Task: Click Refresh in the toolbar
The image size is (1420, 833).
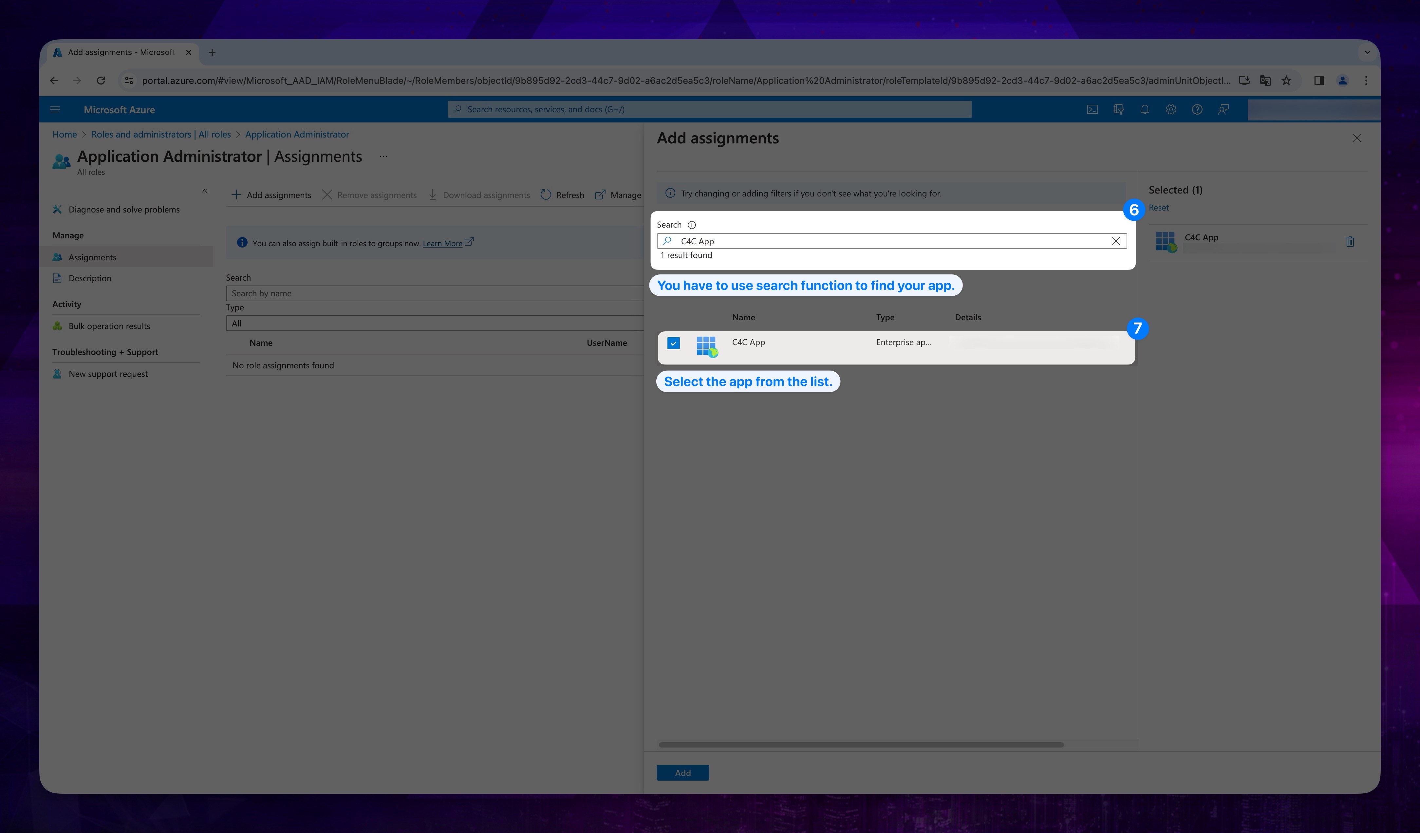Action: coord(562,195)
